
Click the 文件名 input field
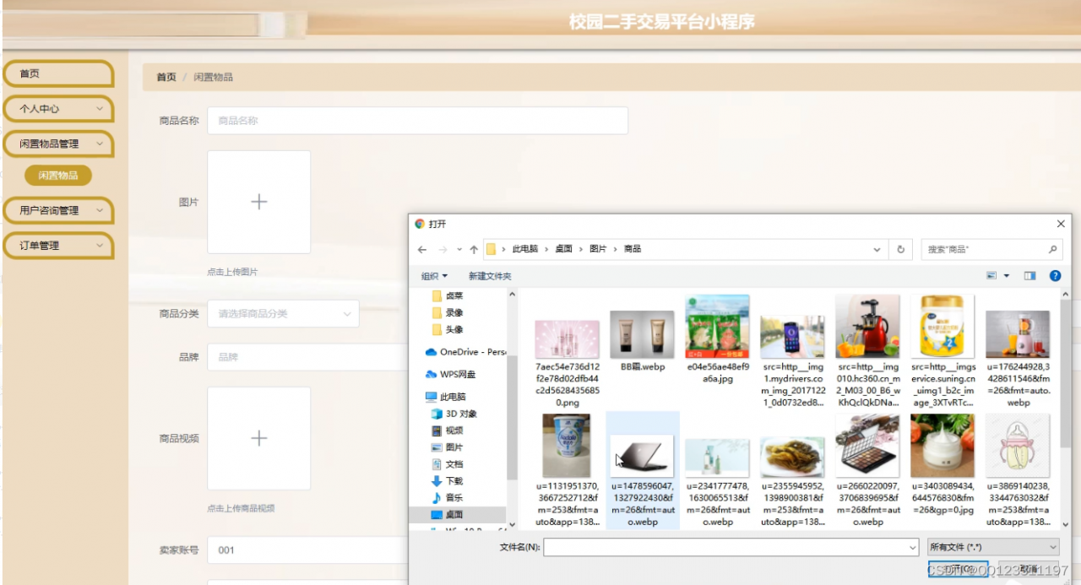pos(725,548)
